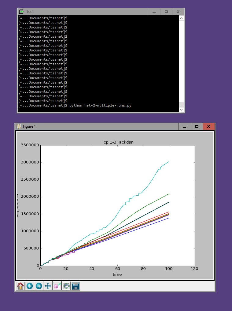Click the y-axis tick label 3500000
The image size is (232, 311).
pyautogui.click(x=30, y=145)
